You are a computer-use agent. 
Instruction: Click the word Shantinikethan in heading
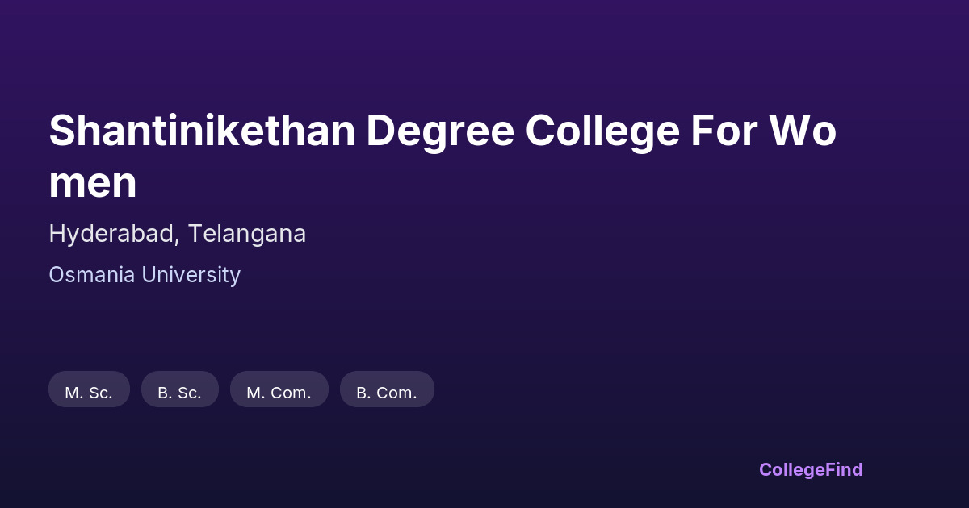pyautogui.click(x=202, y=131)
